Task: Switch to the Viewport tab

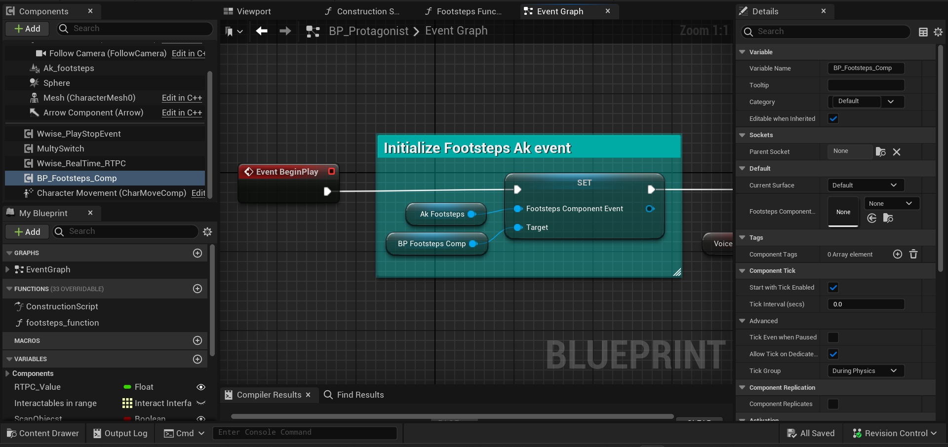Action: 253,11
